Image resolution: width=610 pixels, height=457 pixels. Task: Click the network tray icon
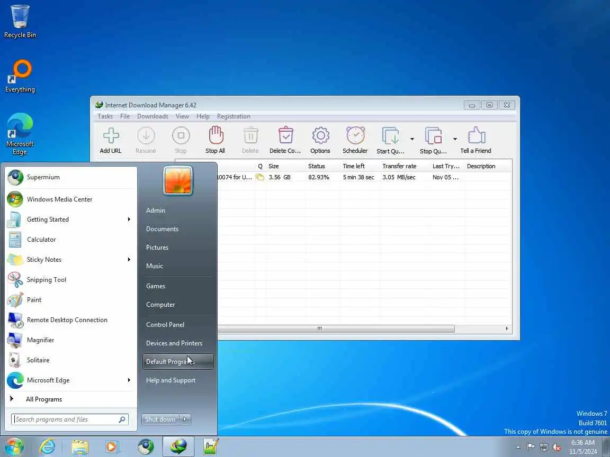[x=544, y=447]
